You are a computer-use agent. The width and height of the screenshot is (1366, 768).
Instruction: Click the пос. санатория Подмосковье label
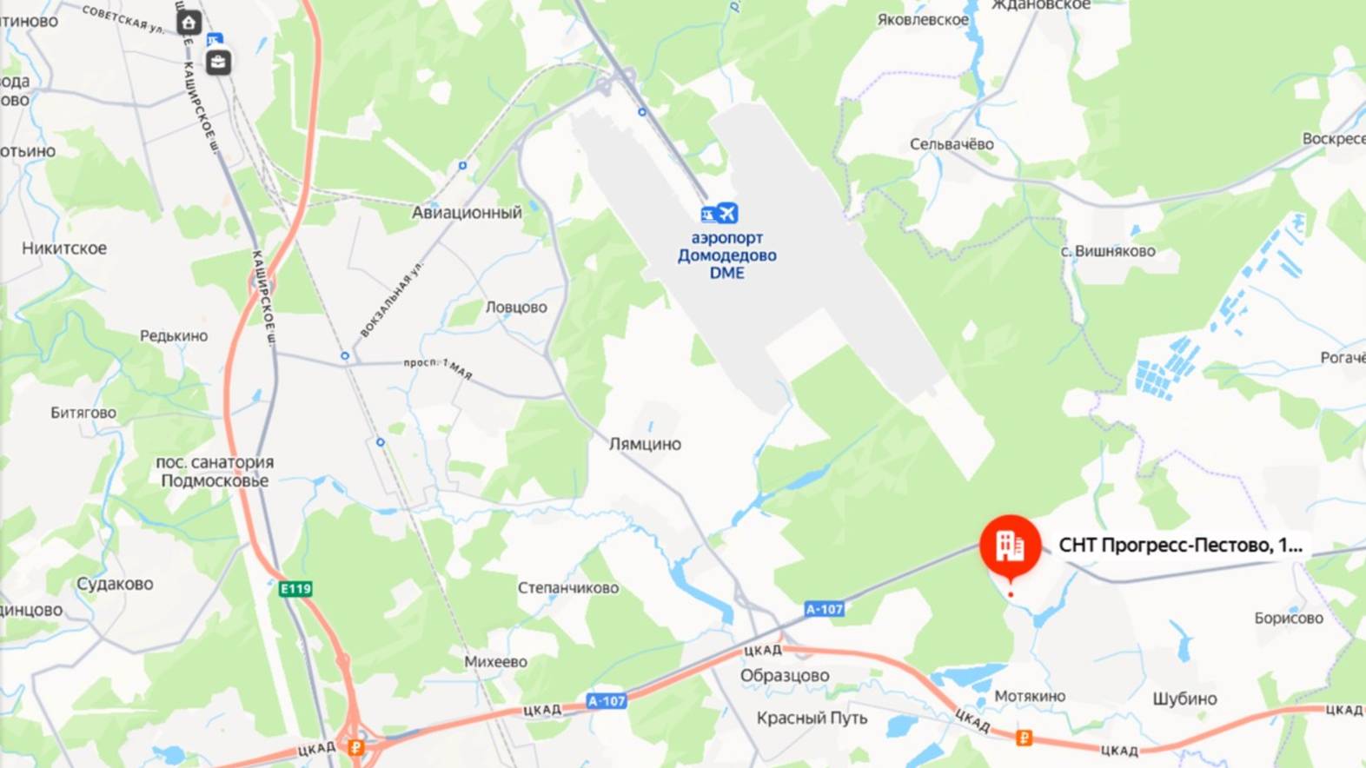click(x=215, y=472)
